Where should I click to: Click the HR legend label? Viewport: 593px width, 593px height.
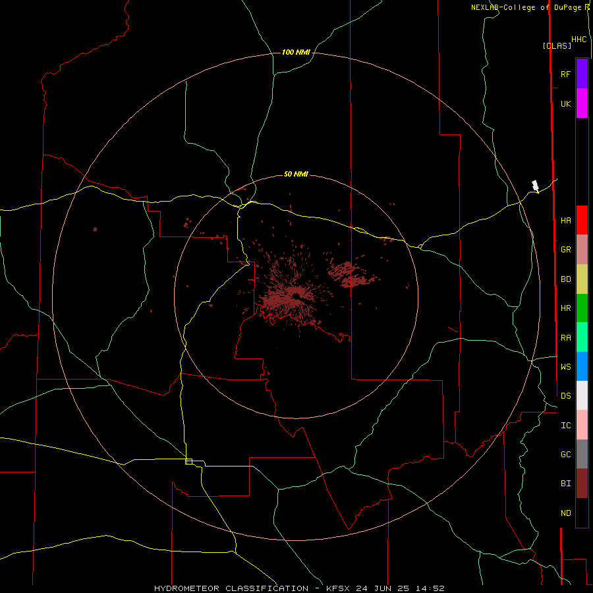(565, 308)
